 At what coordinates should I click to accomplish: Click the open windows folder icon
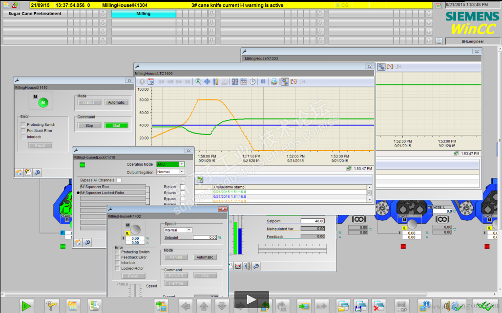[x=343, y=306]
